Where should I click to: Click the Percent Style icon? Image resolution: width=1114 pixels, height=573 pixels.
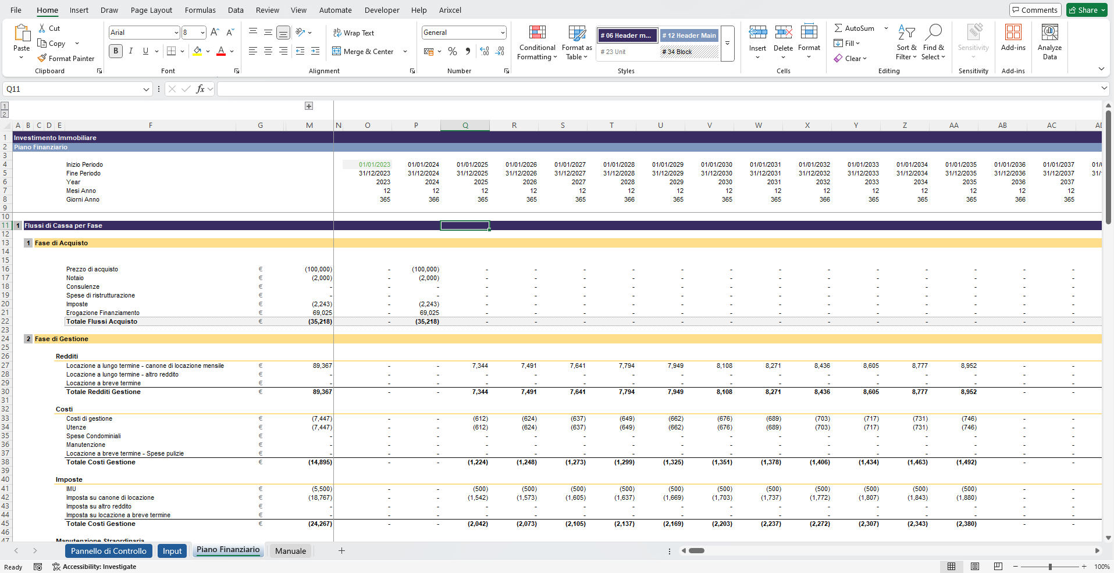coord(453,51)
